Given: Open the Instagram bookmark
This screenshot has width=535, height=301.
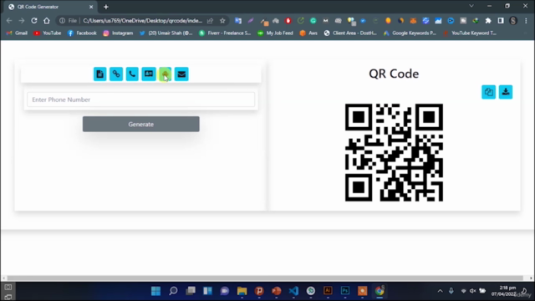Looking at the screenshot, I should tap(118, 33).
